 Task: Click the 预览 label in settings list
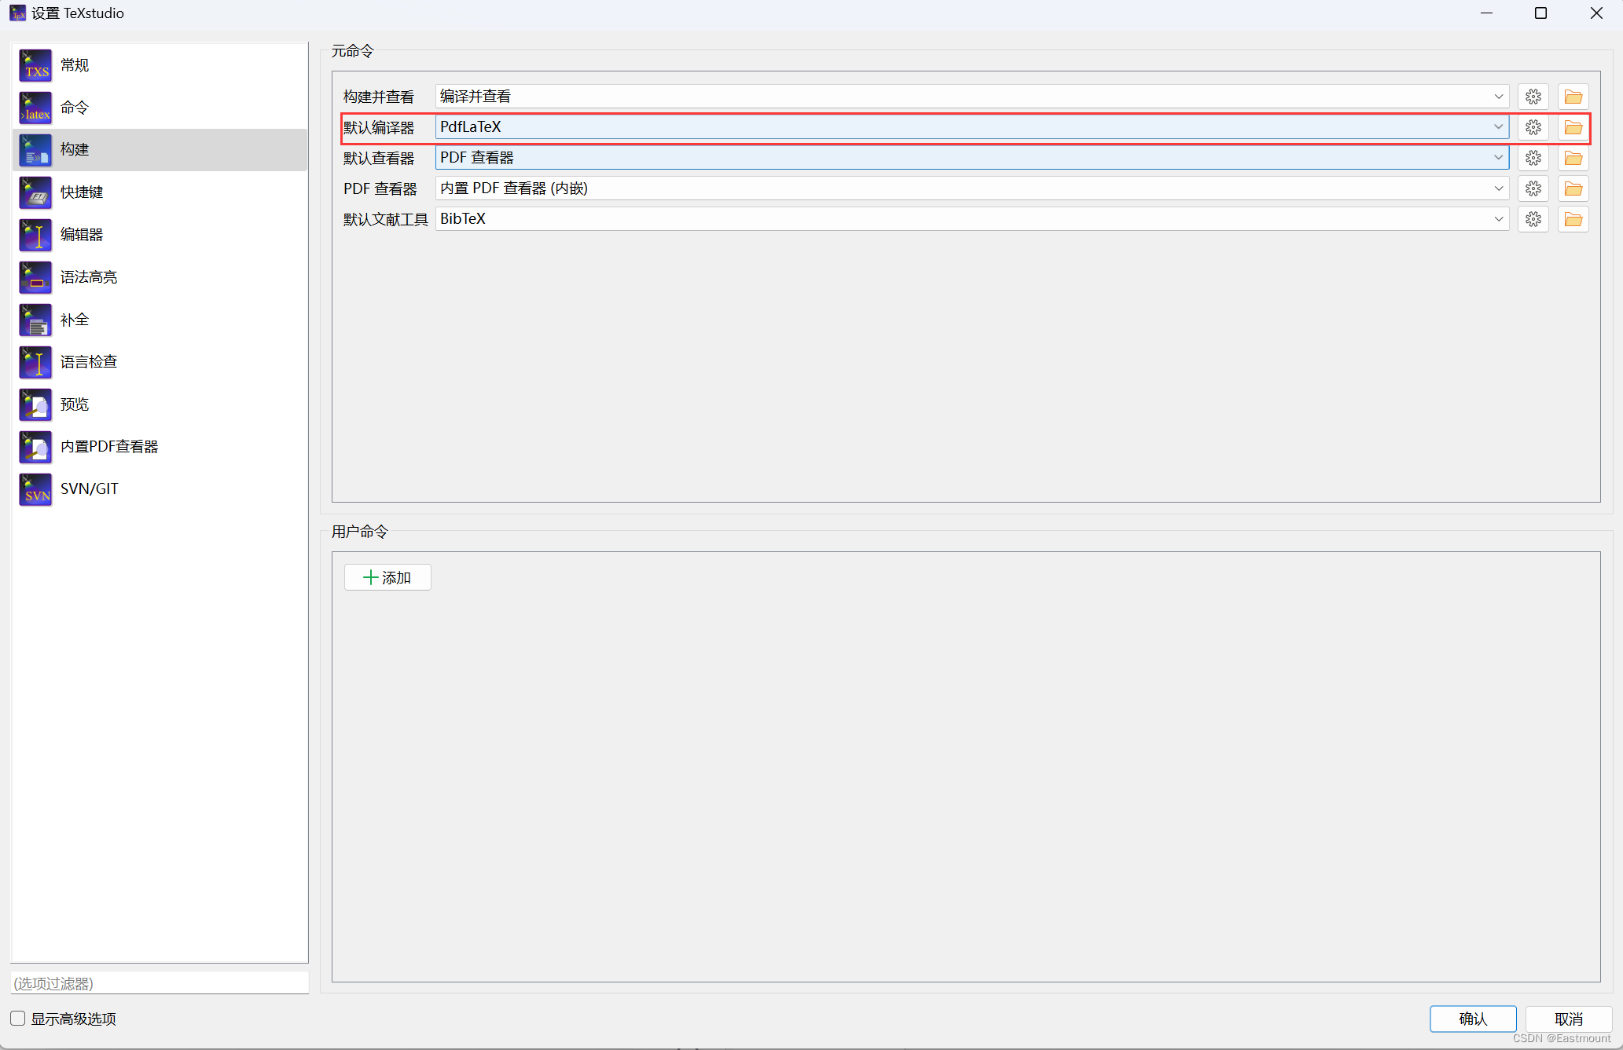[x=75, y=404]
